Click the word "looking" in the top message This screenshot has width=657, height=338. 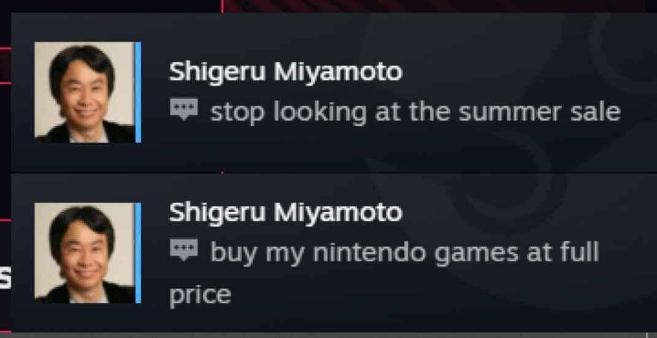click(320, 112)
